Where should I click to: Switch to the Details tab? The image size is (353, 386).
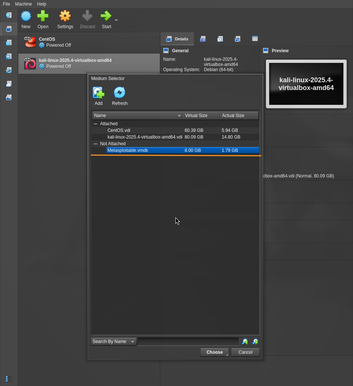177,39
